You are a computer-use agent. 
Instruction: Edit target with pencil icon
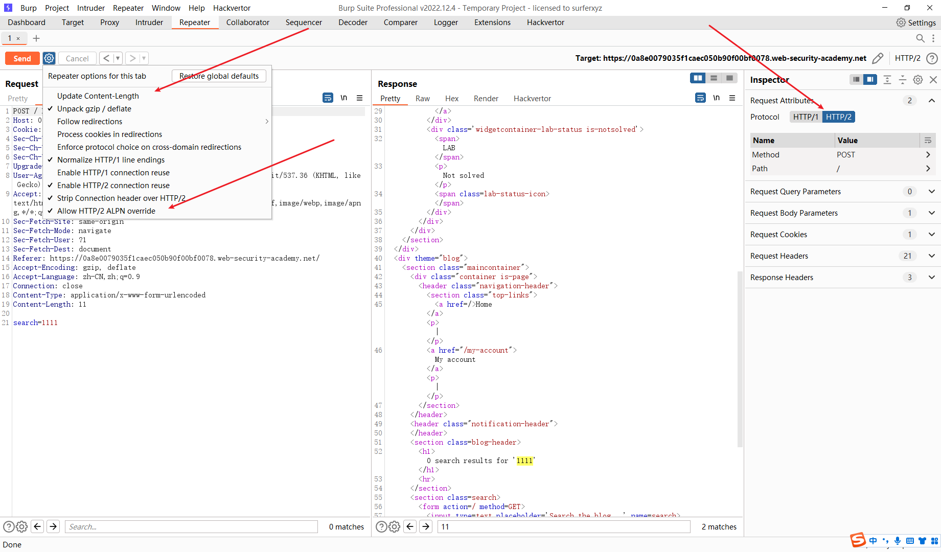click(x=878, y=58)
